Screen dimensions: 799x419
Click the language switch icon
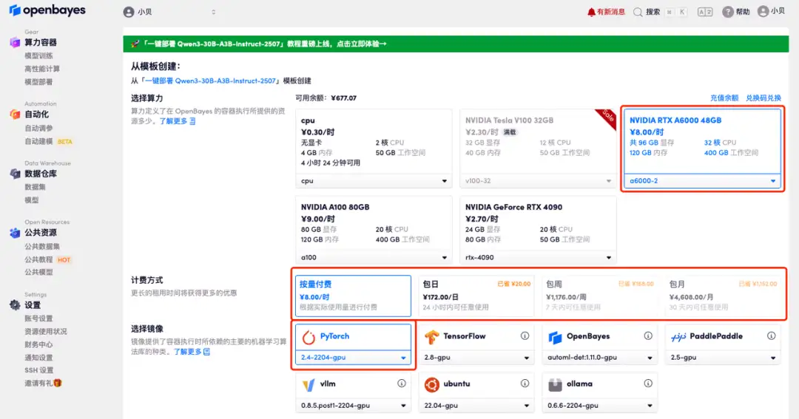(705, 12)
